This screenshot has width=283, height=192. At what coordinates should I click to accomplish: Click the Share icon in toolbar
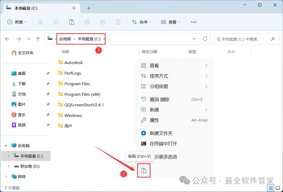[x=103, y=22]
